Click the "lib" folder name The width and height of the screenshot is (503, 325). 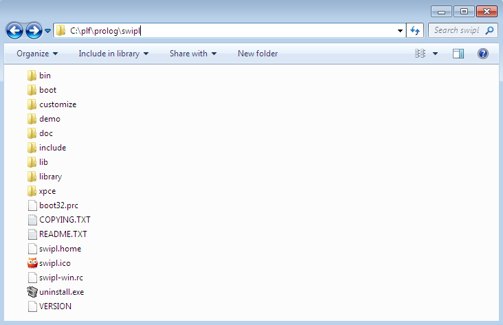43,162
